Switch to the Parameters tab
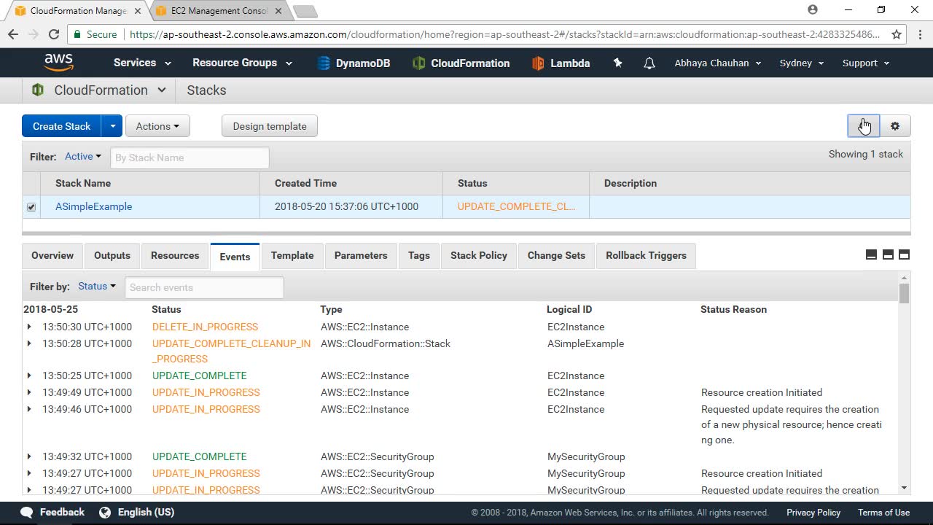The width and height of the screenshot is (933, 525). pyautogui.click(x=361, y=256)
